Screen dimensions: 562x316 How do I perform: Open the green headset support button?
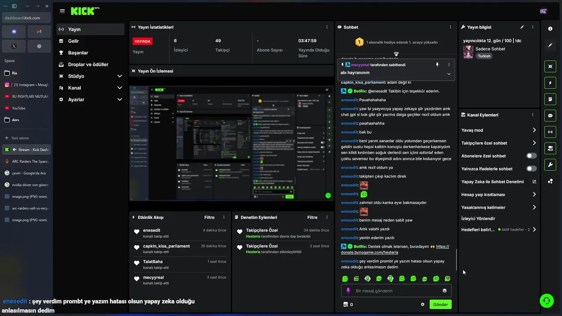547,301
